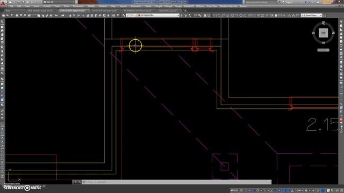Click the search binoculars icon in title bar
The width and height of the screenshot is (344, 193).
(279, 2)
